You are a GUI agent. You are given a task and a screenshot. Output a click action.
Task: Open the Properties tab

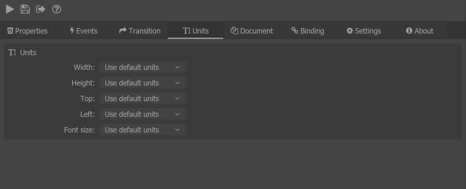tap(28, 31)
